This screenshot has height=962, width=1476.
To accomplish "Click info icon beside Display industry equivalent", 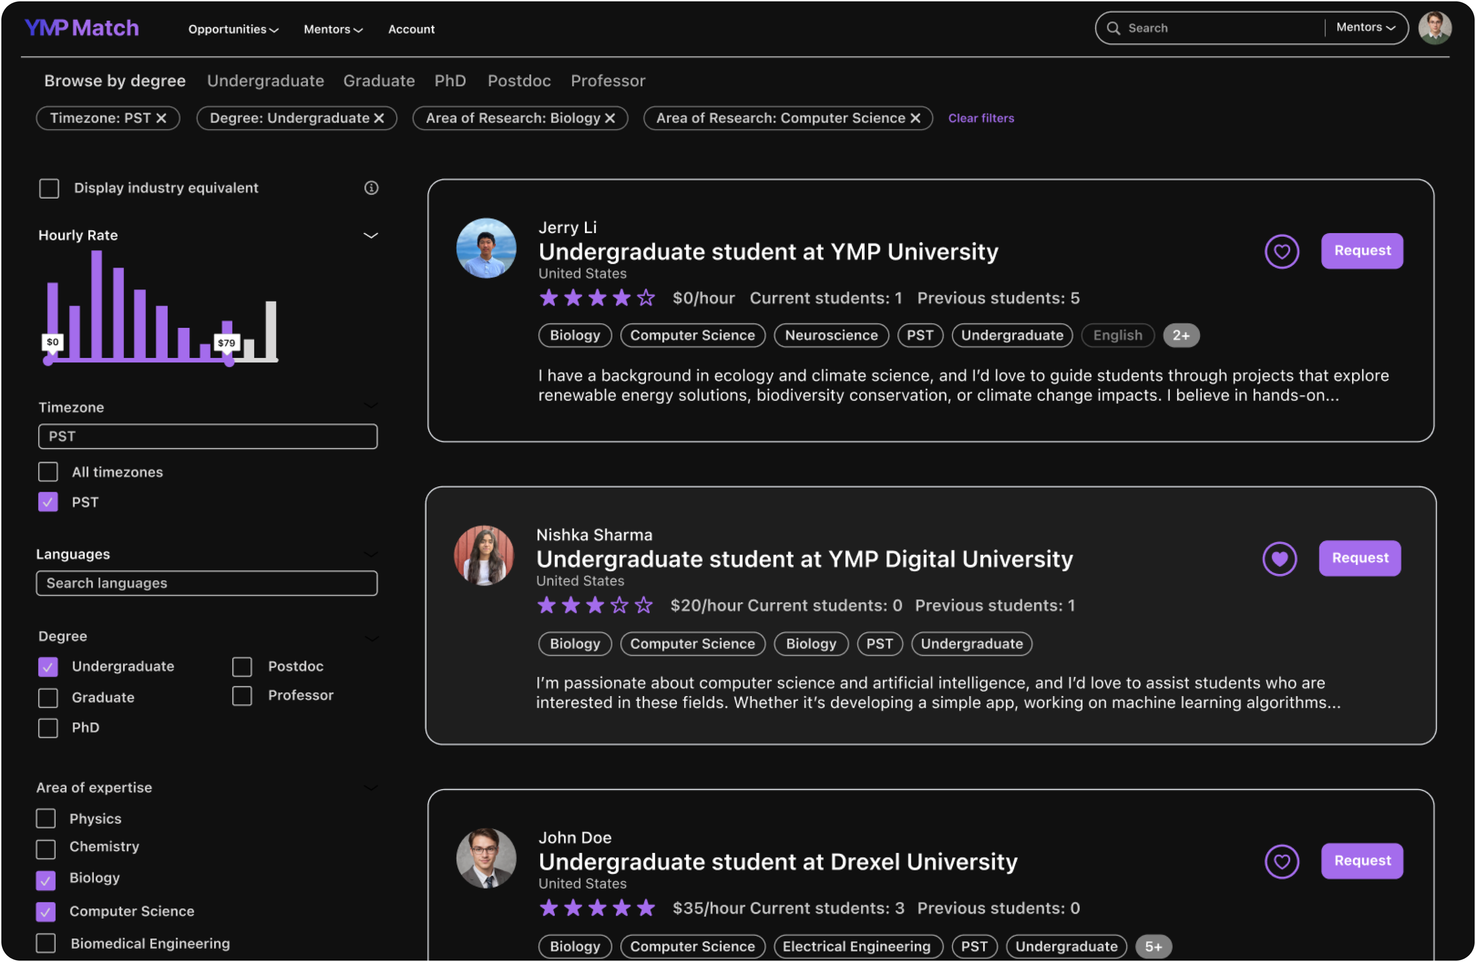I will click(371, 187).
